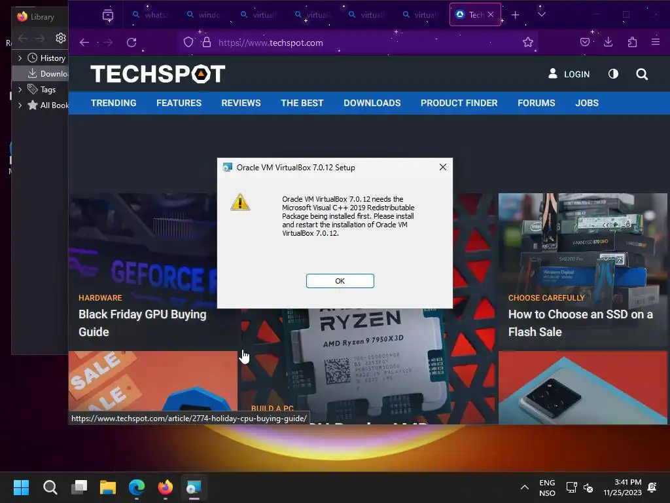Switch to the 'windo' search tab
The image size is (670, 503).
click(205, 15)
